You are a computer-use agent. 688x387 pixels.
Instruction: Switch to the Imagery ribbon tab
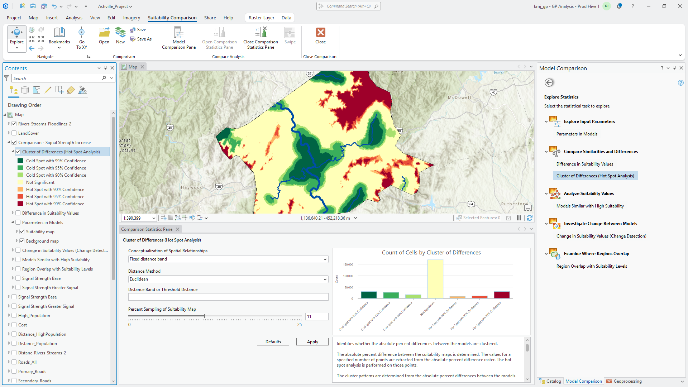131,18
